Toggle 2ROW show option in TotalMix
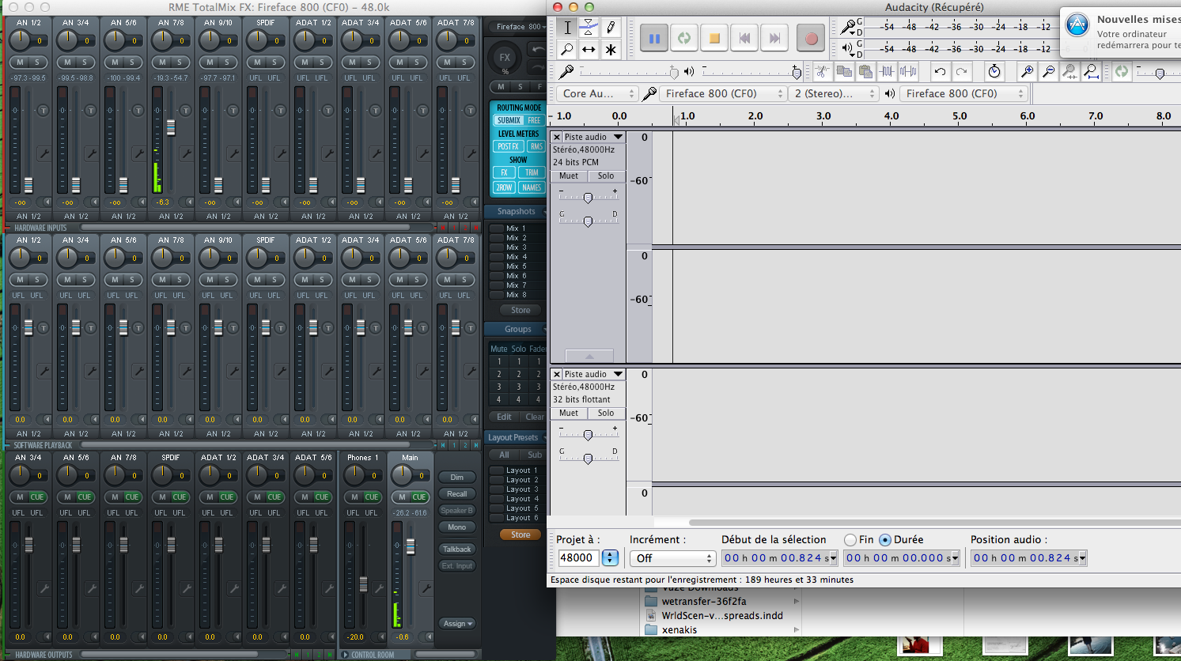This screenshot has height=661, width=1181. (x=504, y=187)
